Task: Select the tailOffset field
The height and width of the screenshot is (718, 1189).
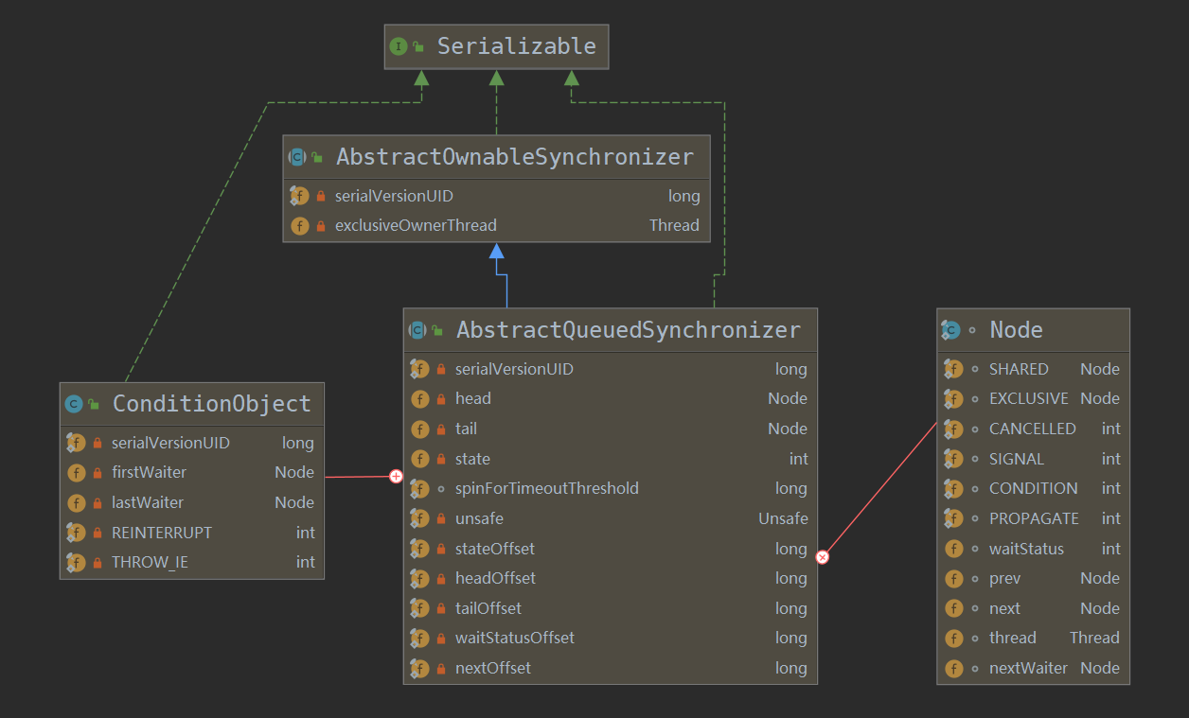Action: pos(610,608)
